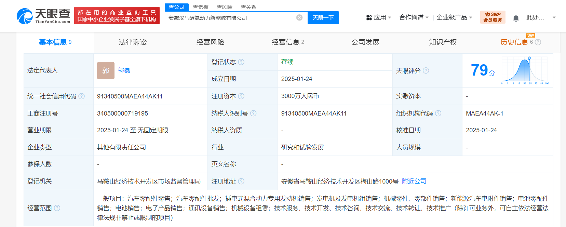Image resolution: width=566 pixels, height=227 pixels.
Task: Open the user account dropdown arrow
Action: (554, 17)
